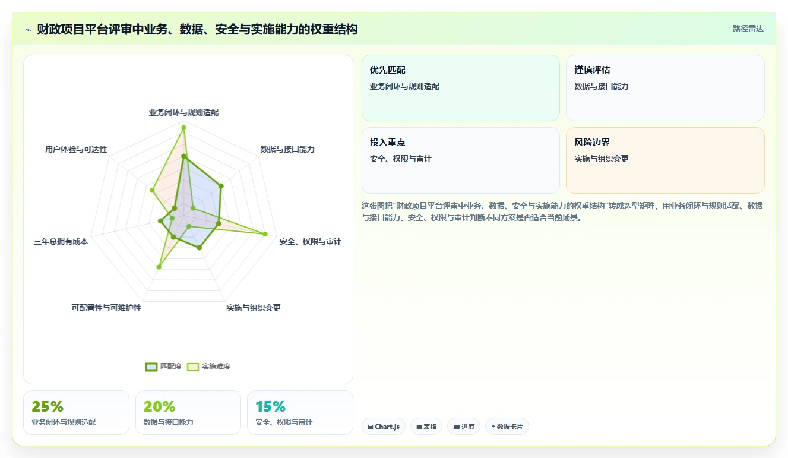Click the 三年总拥有成本 radar axis label
Screen dimensions: 788x458
click(61, 241)
